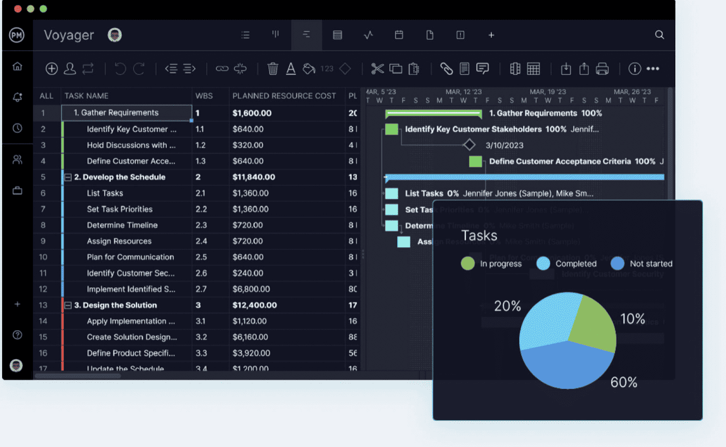Toggle Completed legend in Tasks chart
Screen dimensions: 726x447
click(567, 263)
